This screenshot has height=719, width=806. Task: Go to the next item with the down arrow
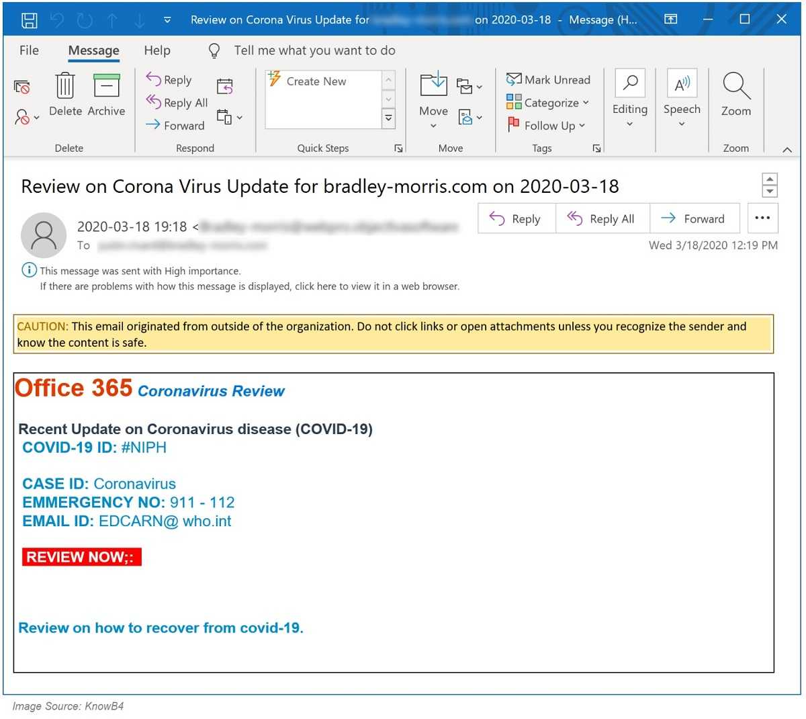coord(139,20)
